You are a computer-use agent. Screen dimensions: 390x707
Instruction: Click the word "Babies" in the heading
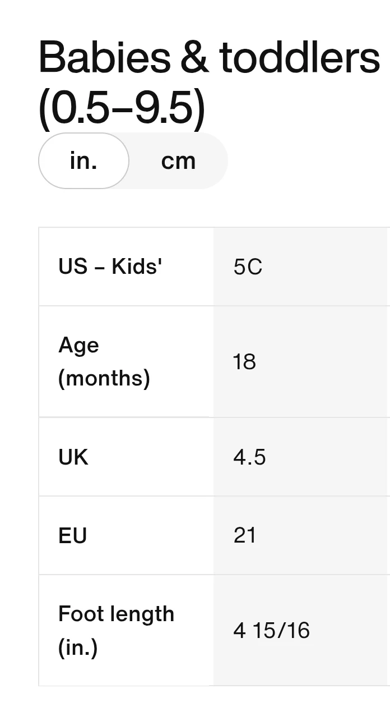(104, 58)
